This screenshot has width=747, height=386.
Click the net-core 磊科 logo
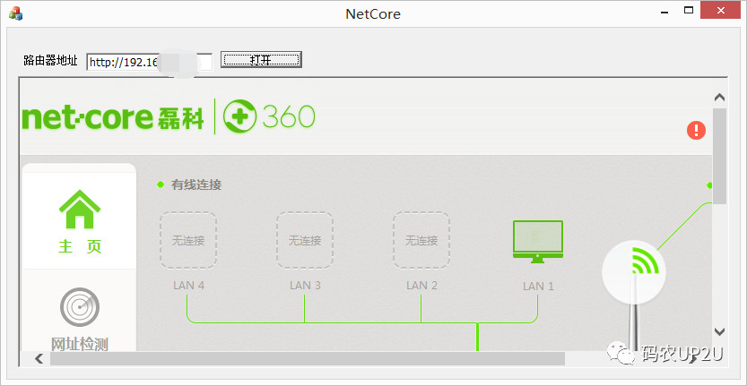point(113,117)
